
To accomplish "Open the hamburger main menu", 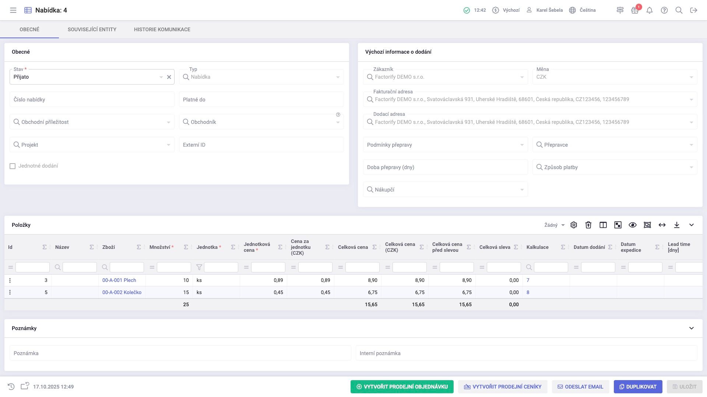I will (13, 10).
